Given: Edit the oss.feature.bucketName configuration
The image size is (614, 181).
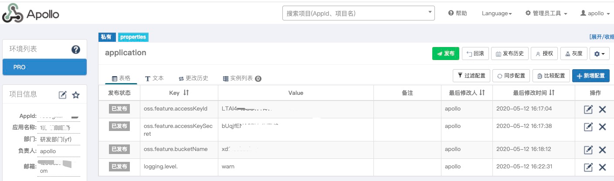Looking at the screenshot, I should [588, 150].
